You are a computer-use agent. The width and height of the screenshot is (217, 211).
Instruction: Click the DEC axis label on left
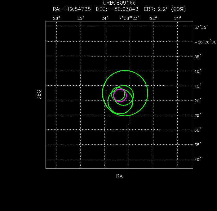[x=39, y=94]
